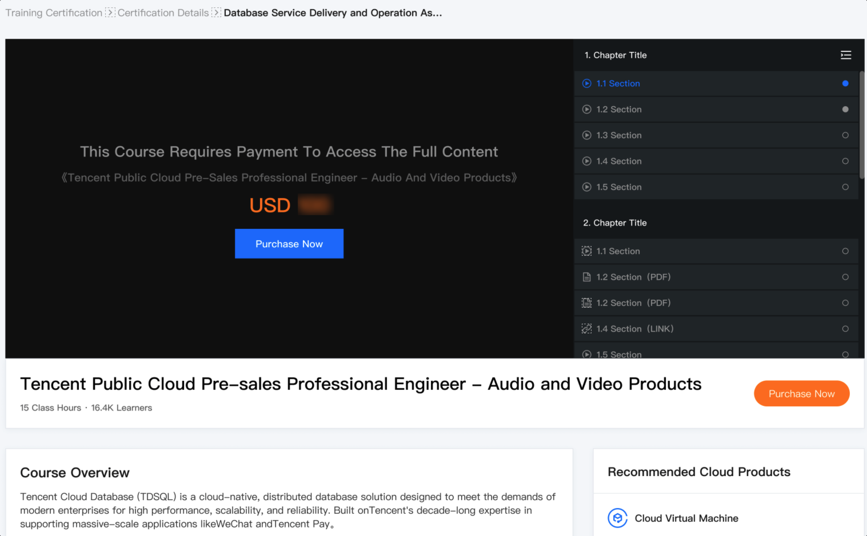Open the Training Certification breadcrumb link
The width and height of the screenshot is (867, 536).
click(54, 13)
